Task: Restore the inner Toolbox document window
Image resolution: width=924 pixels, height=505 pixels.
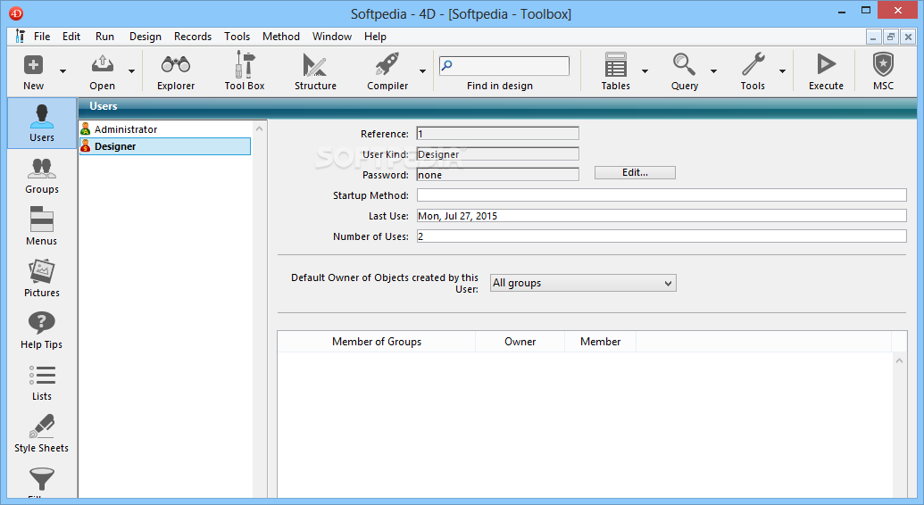Action: tap(890, 37)
